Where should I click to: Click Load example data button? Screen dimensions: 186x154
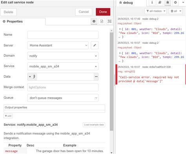coord(94,125)
